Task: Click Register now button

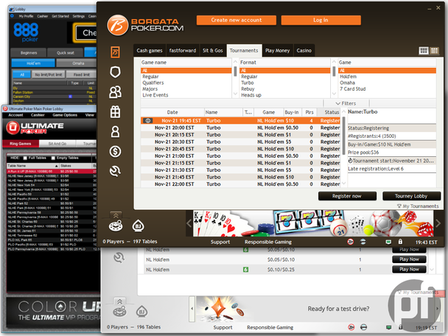Action: point(347,196)
